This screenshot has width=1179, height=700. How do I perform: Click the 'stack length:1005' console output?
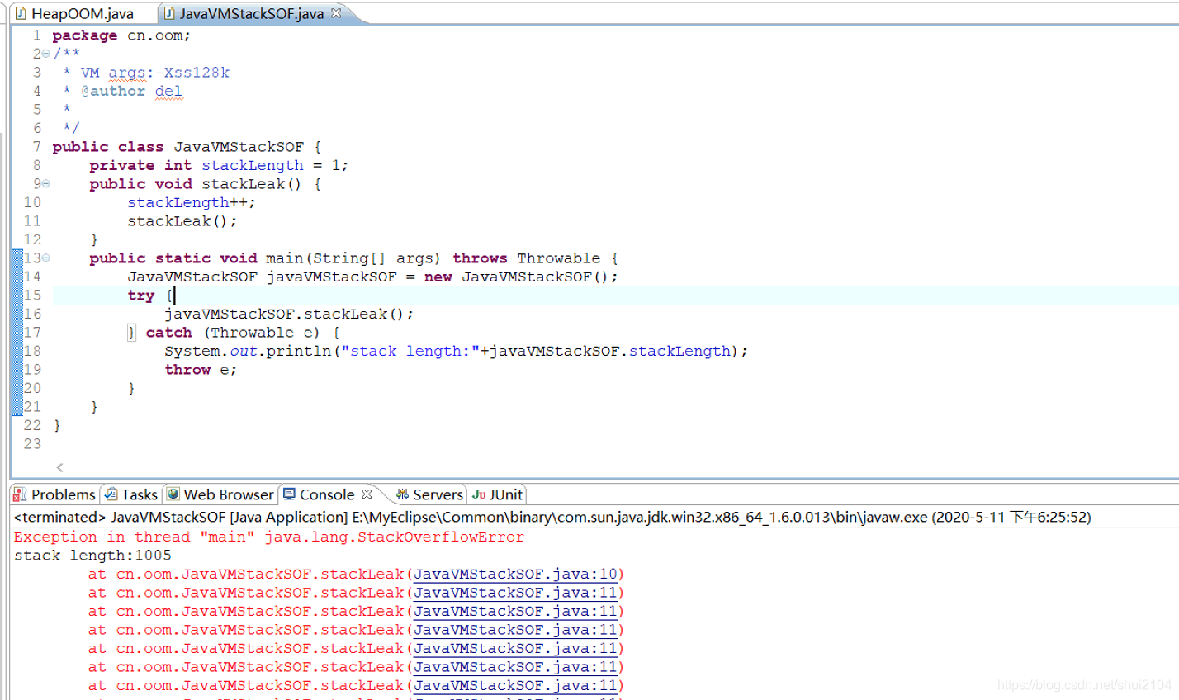click(x=92, y=556)
